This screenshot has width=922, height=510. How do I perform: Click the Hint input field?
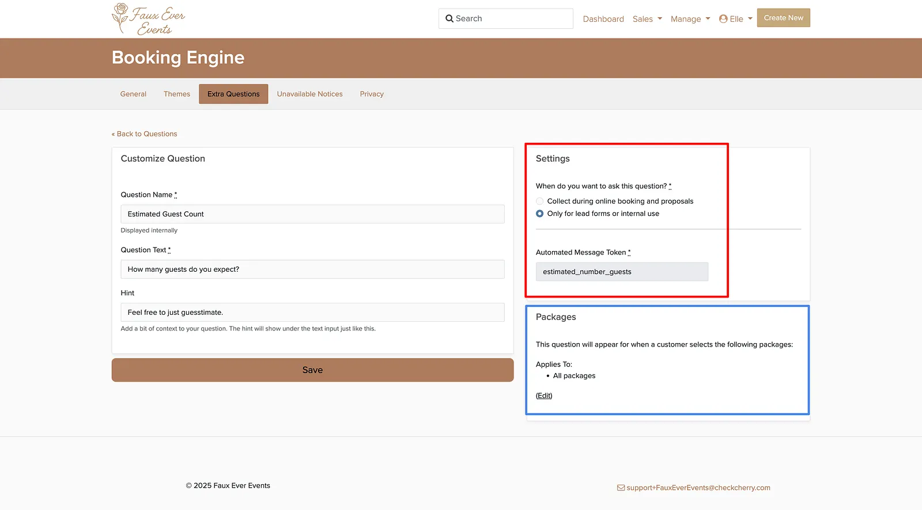tap(312, 313)
